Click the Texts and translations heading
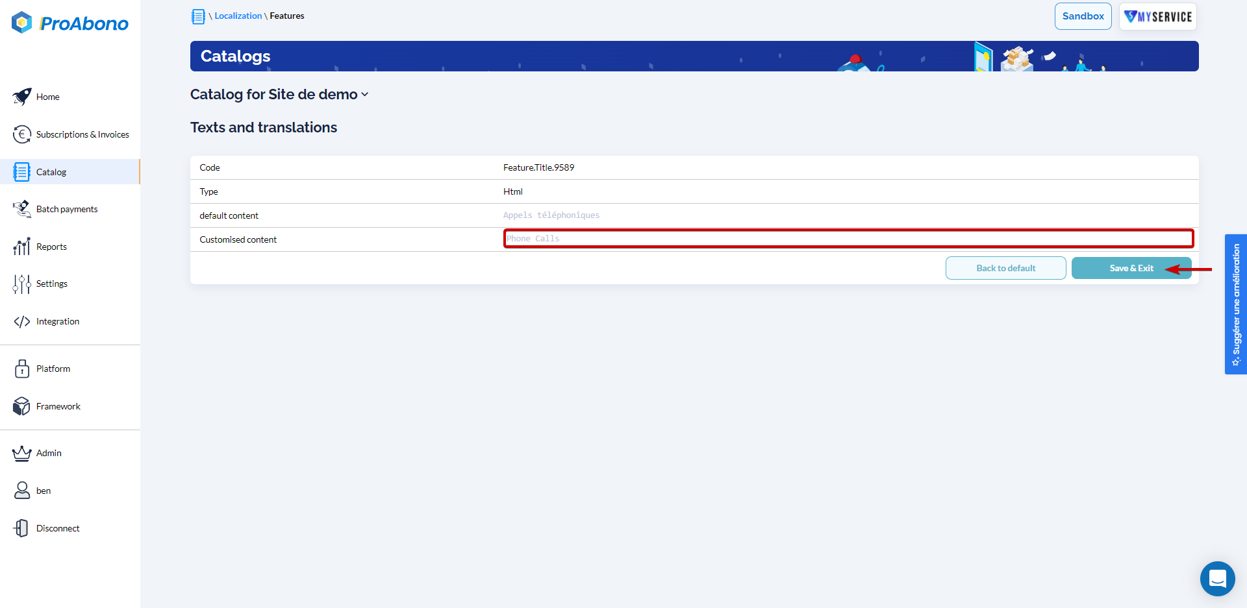Screen dimensions: 1247x608 [264, 127]
